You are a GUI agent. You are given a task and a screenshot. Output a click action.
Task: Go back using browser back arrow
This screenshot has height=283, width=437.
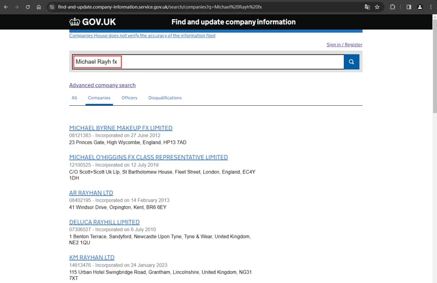(x=6, y=7)
